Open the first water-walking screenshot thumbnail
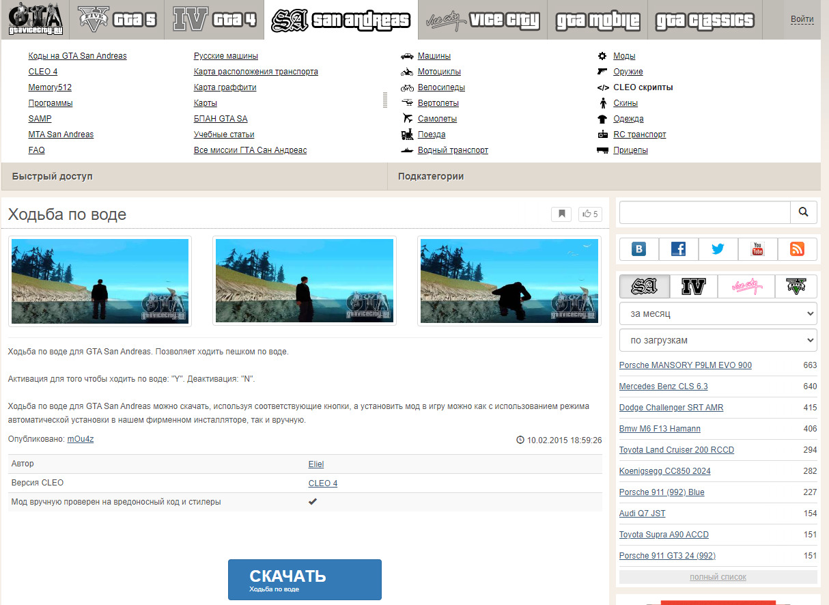Image resolution: width=829 pixels, height=605 pixels. point(100,281)
